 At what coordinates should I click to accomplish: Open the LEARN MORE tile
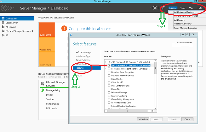pos(47,59)
